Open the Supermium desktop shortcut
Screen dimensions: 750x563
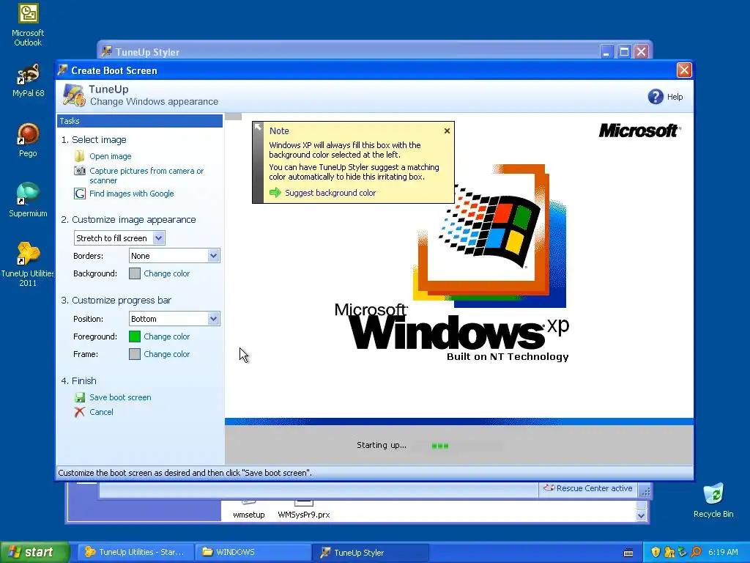pyautogui.click(x=28, y=200)
